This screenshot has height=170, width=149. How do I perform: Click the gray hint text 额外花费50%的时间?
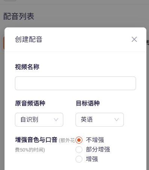click(45, 145)
